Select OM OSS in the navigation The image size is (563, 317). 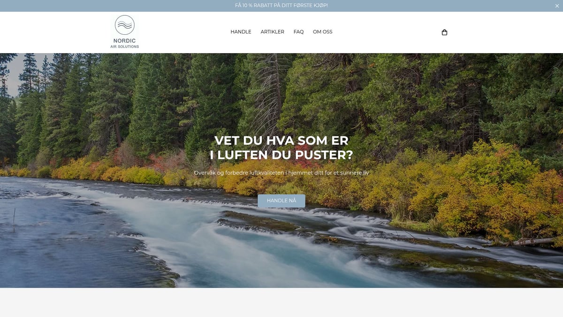pos(322,32)
